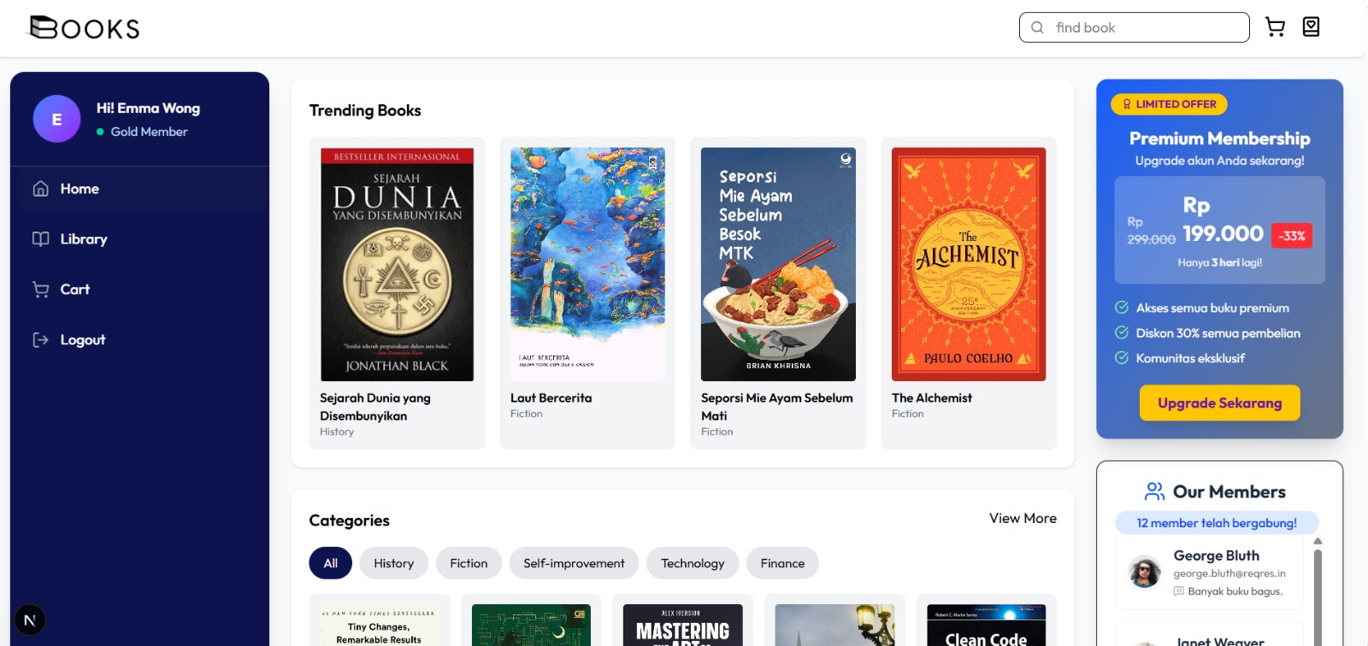This screenshot has height=646, width=1368.
Task: Click Sejarah Dunia yang Disembunyikan title
Action: 375,407
